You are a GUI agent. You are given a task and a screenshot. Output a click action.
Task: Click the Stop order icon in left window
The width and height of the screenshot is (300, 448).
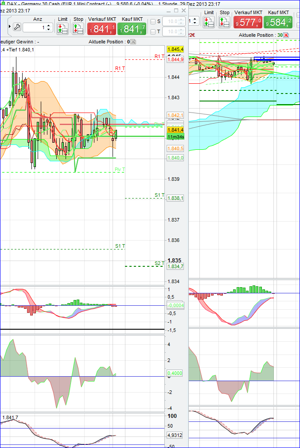(78, 28)
